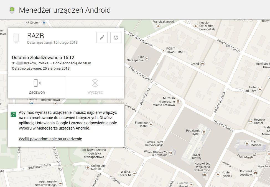The height and width of the screenshot is (187, 270).
Task: Click Kościół św. Wojciecha church marker
Action: (x=205, y=175)
